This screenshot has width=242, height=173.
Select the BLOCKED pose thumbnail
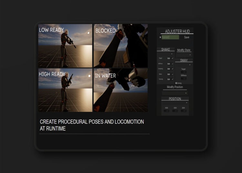point(121,46)
